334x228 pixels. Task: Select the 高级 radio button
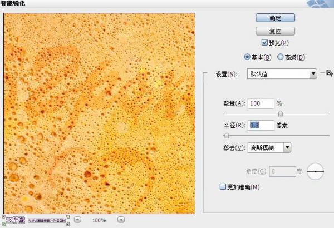pyautogui.click(x=281, y=57)
